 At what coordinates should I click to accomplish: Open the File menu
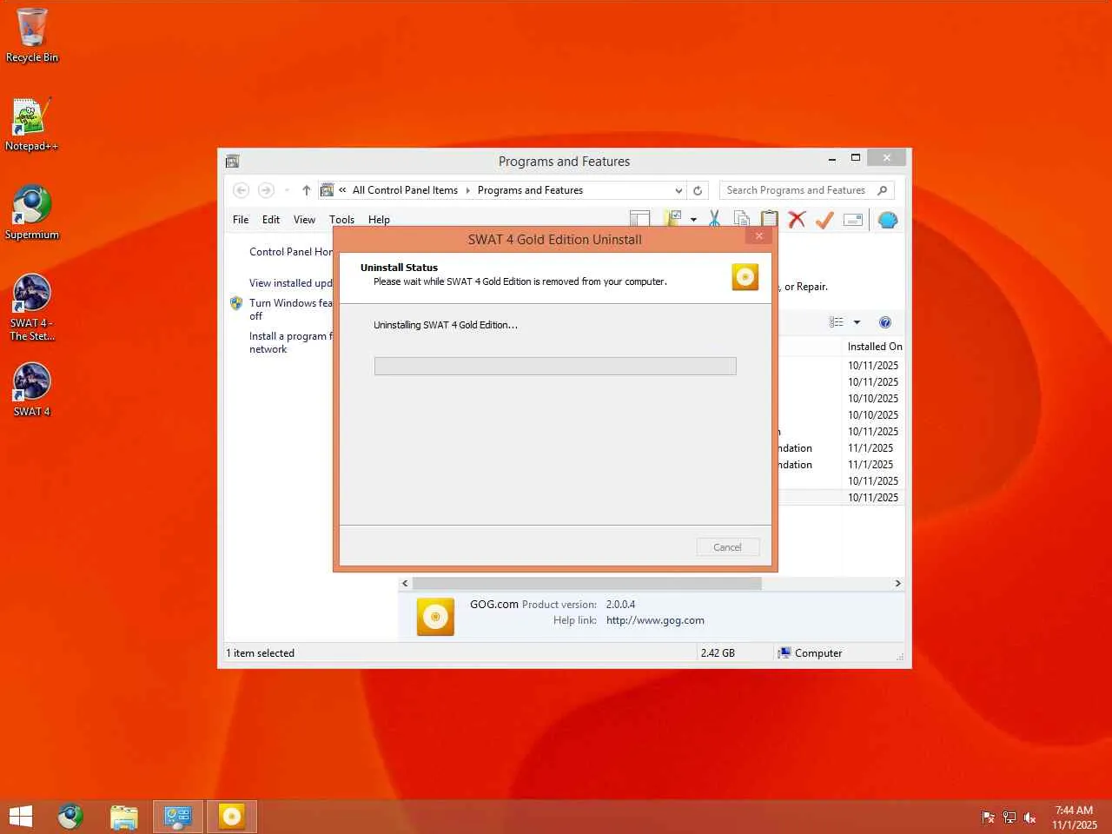(x=241, y=220)
